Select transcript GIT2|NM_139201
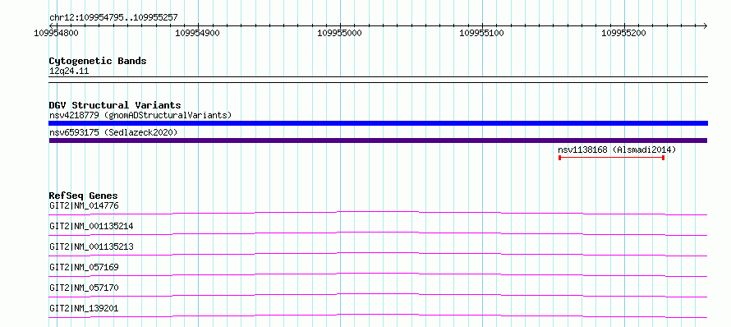Image resolution: width=731 pixels, height=327 pixels. click(84, 308)
